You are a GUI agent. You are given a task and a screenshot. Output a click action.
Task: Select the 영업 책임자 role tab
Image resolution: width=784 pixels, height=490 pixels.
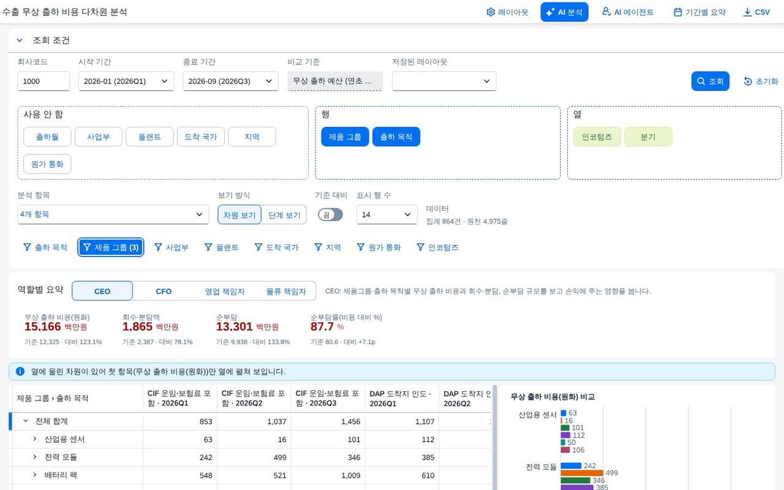pos(225,291)
